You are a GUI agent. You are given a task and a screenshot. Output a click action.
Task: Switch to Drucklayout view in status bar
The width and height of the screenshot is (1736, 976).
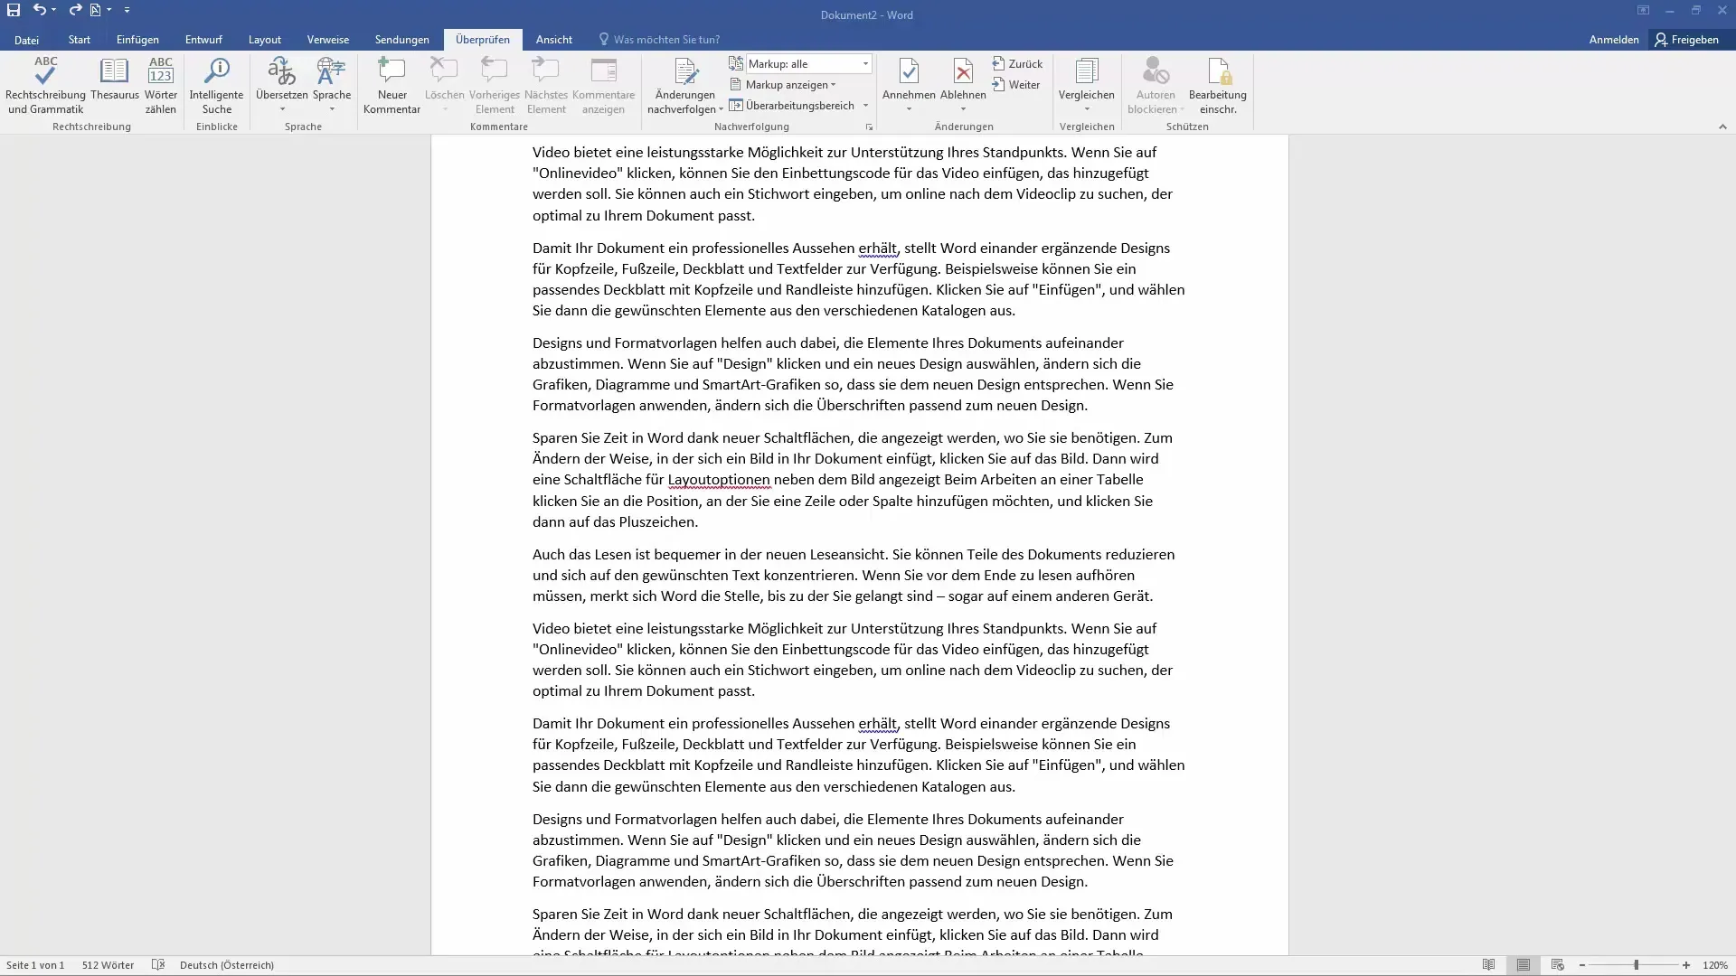1524,965
